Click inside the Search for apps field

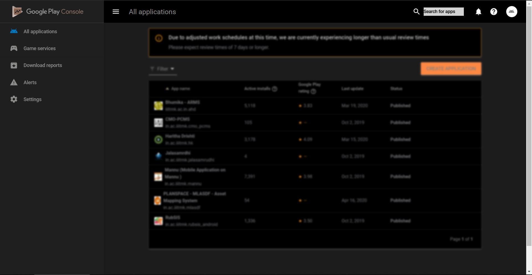click(x=443, y=11)
